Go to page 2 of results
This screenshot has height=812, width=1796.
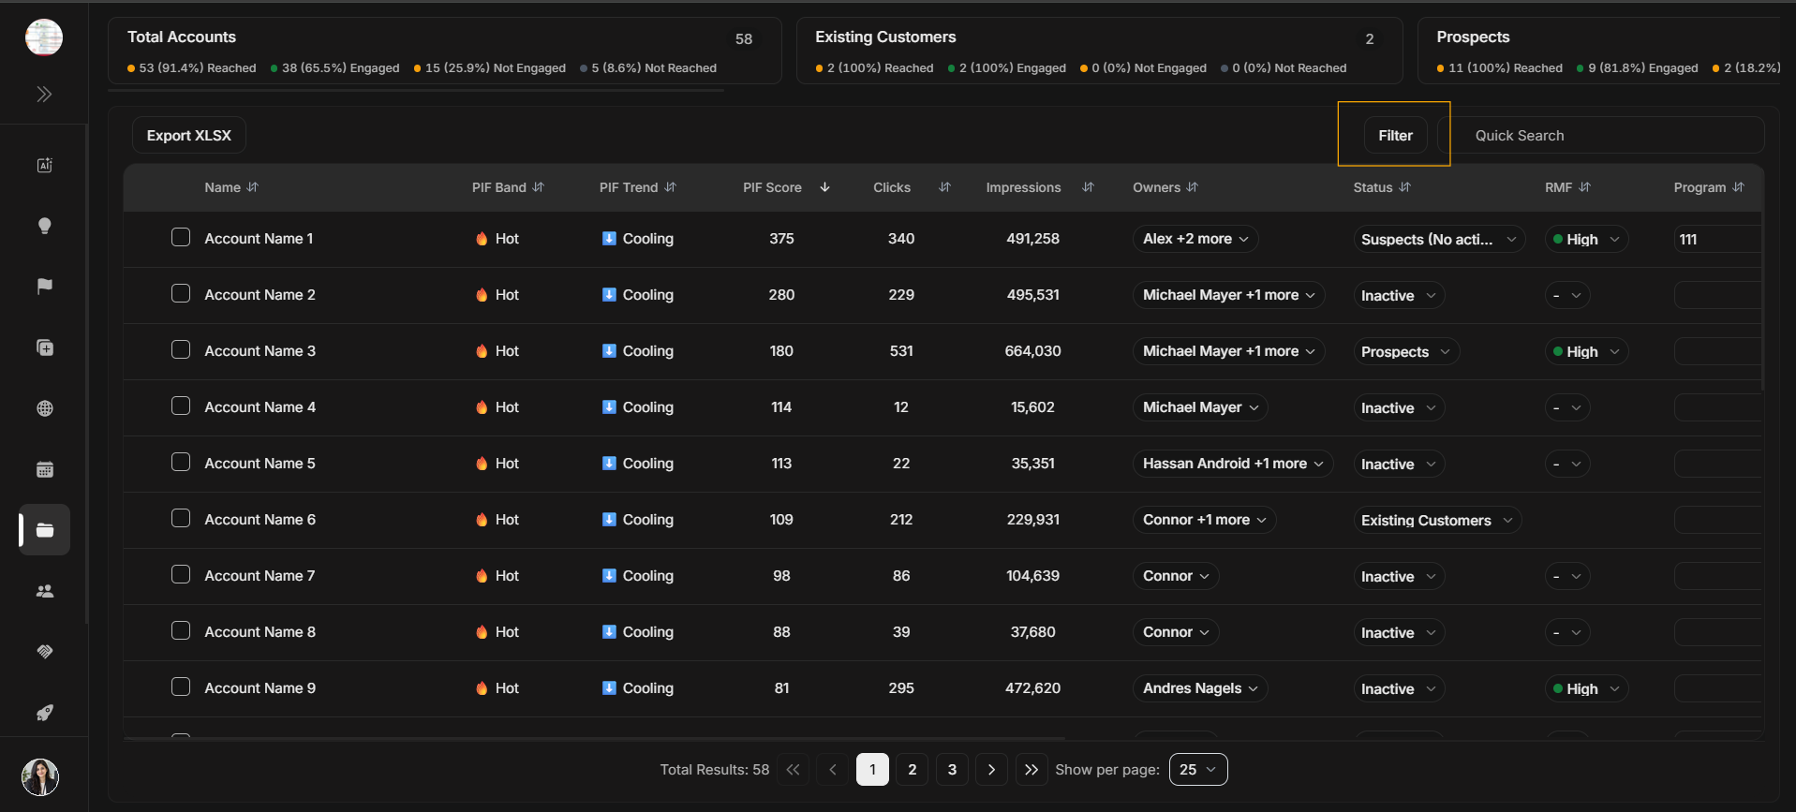[x=913, y=769]
